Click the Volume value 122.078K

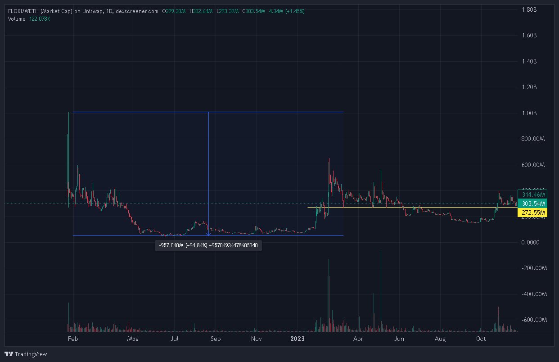(x=40, y=19)
